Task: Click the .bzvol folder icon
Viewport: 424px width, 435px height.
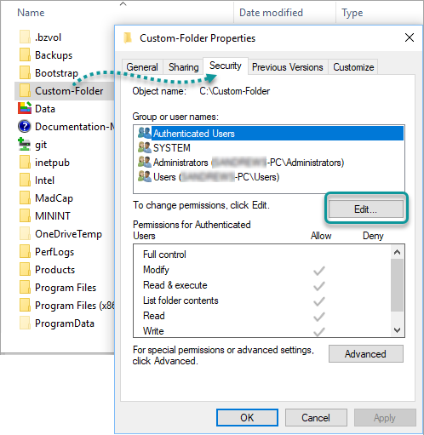Action: coord(25,37)
